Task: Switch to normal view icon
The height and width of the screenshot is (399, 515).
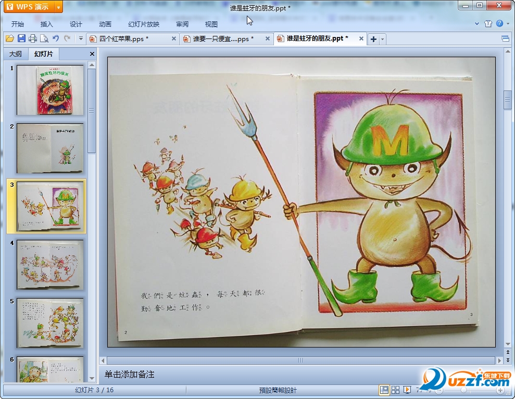Action: point(384,390)
